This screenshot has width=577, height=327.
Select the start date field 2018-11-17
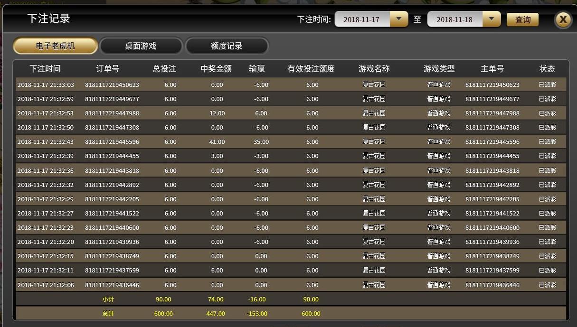362,19
